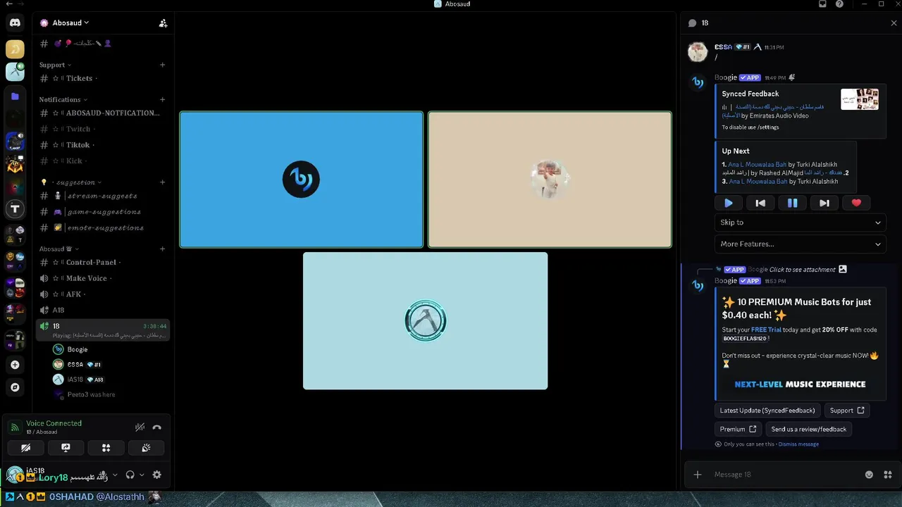Image resolution: width=902 pixels, height=507 pixels.
Task: Select ESSA's beige video tile
Action: 550,180
